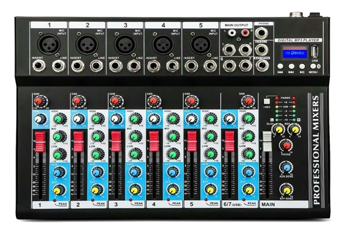Screen dimensions: 348x239
Task: Click the channel 2 green HIGH EQ knob
Action: (x=97, y=119)
